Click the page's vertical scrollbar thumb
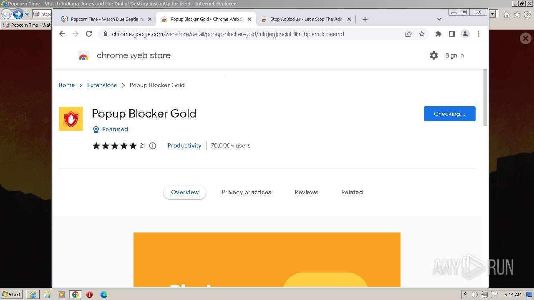The height and width of the screenshot is (300, 534). 485,97
